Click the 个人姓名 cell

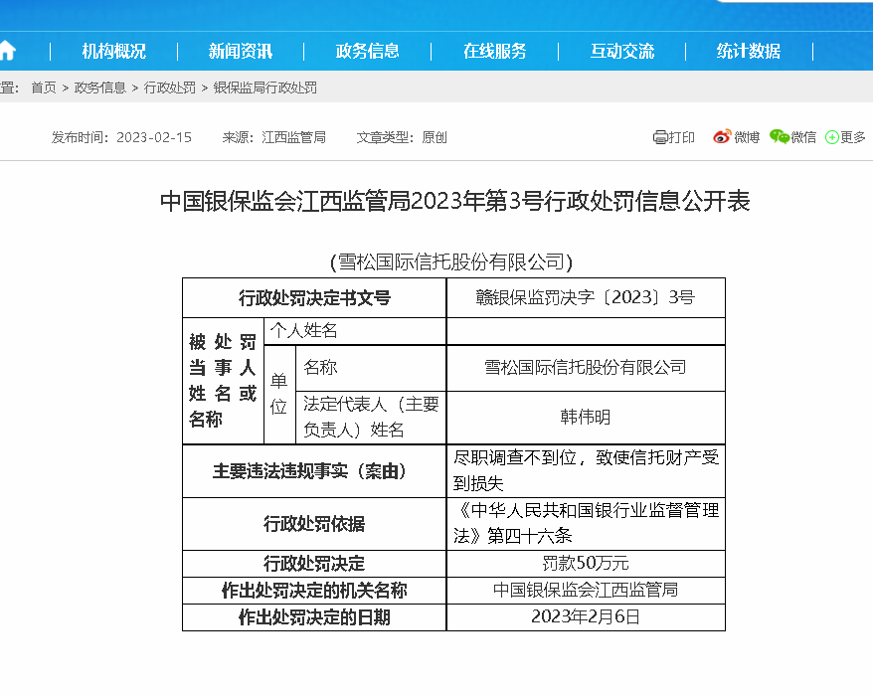pyautogui.click(x=355, y=331)
